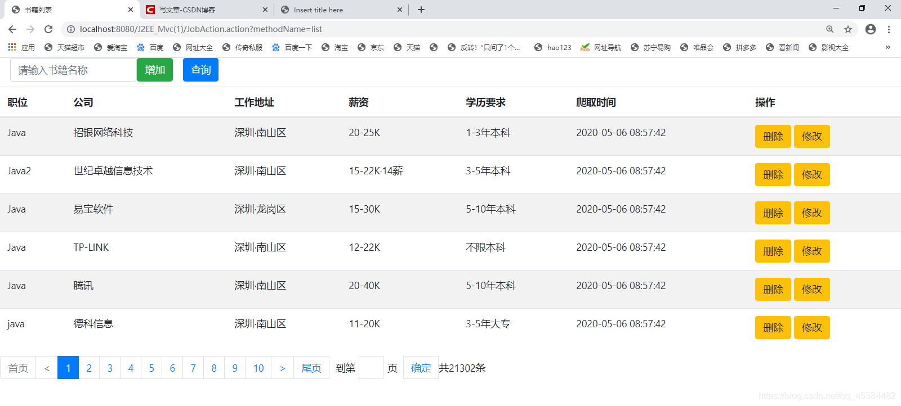Select the 薪资 column header
This screenshot has width=901, height=406.
point(359,102)
